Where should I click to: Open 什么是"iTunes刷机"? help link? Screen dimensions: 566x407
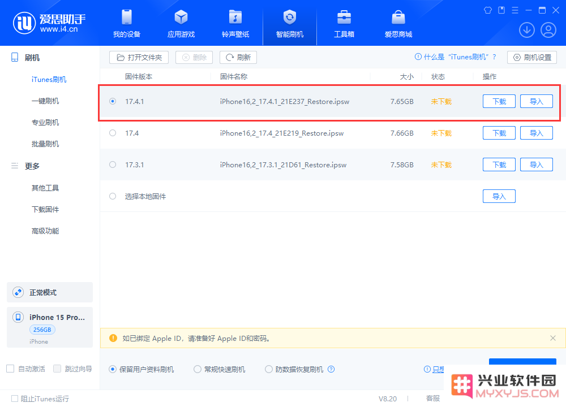pos(456,57)
